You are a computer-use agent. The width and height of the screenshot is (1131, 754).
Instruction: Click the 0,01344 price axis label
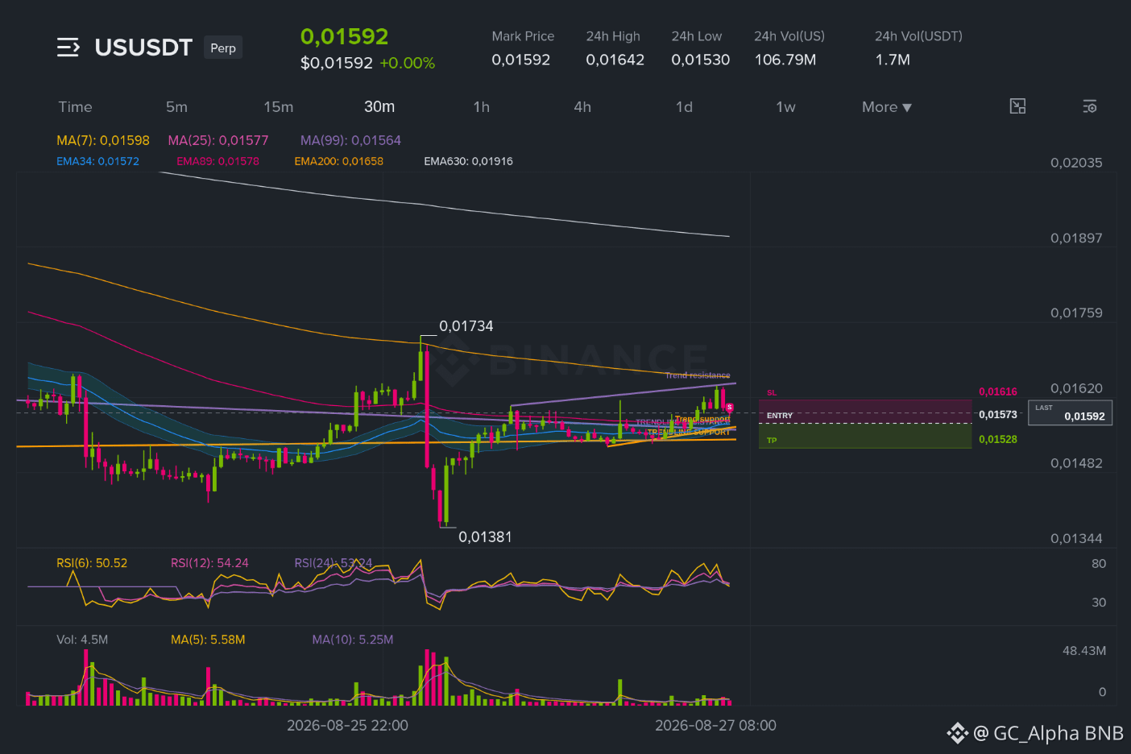(x=1076, y=538)
